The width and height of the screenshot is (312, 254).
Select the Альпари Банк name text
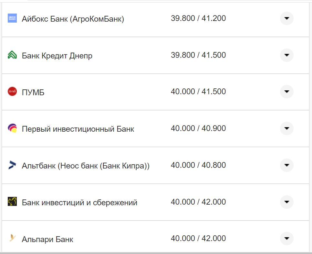47,239
